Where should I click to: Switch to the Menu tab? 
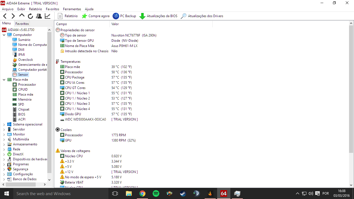click(x=7, y=23)
